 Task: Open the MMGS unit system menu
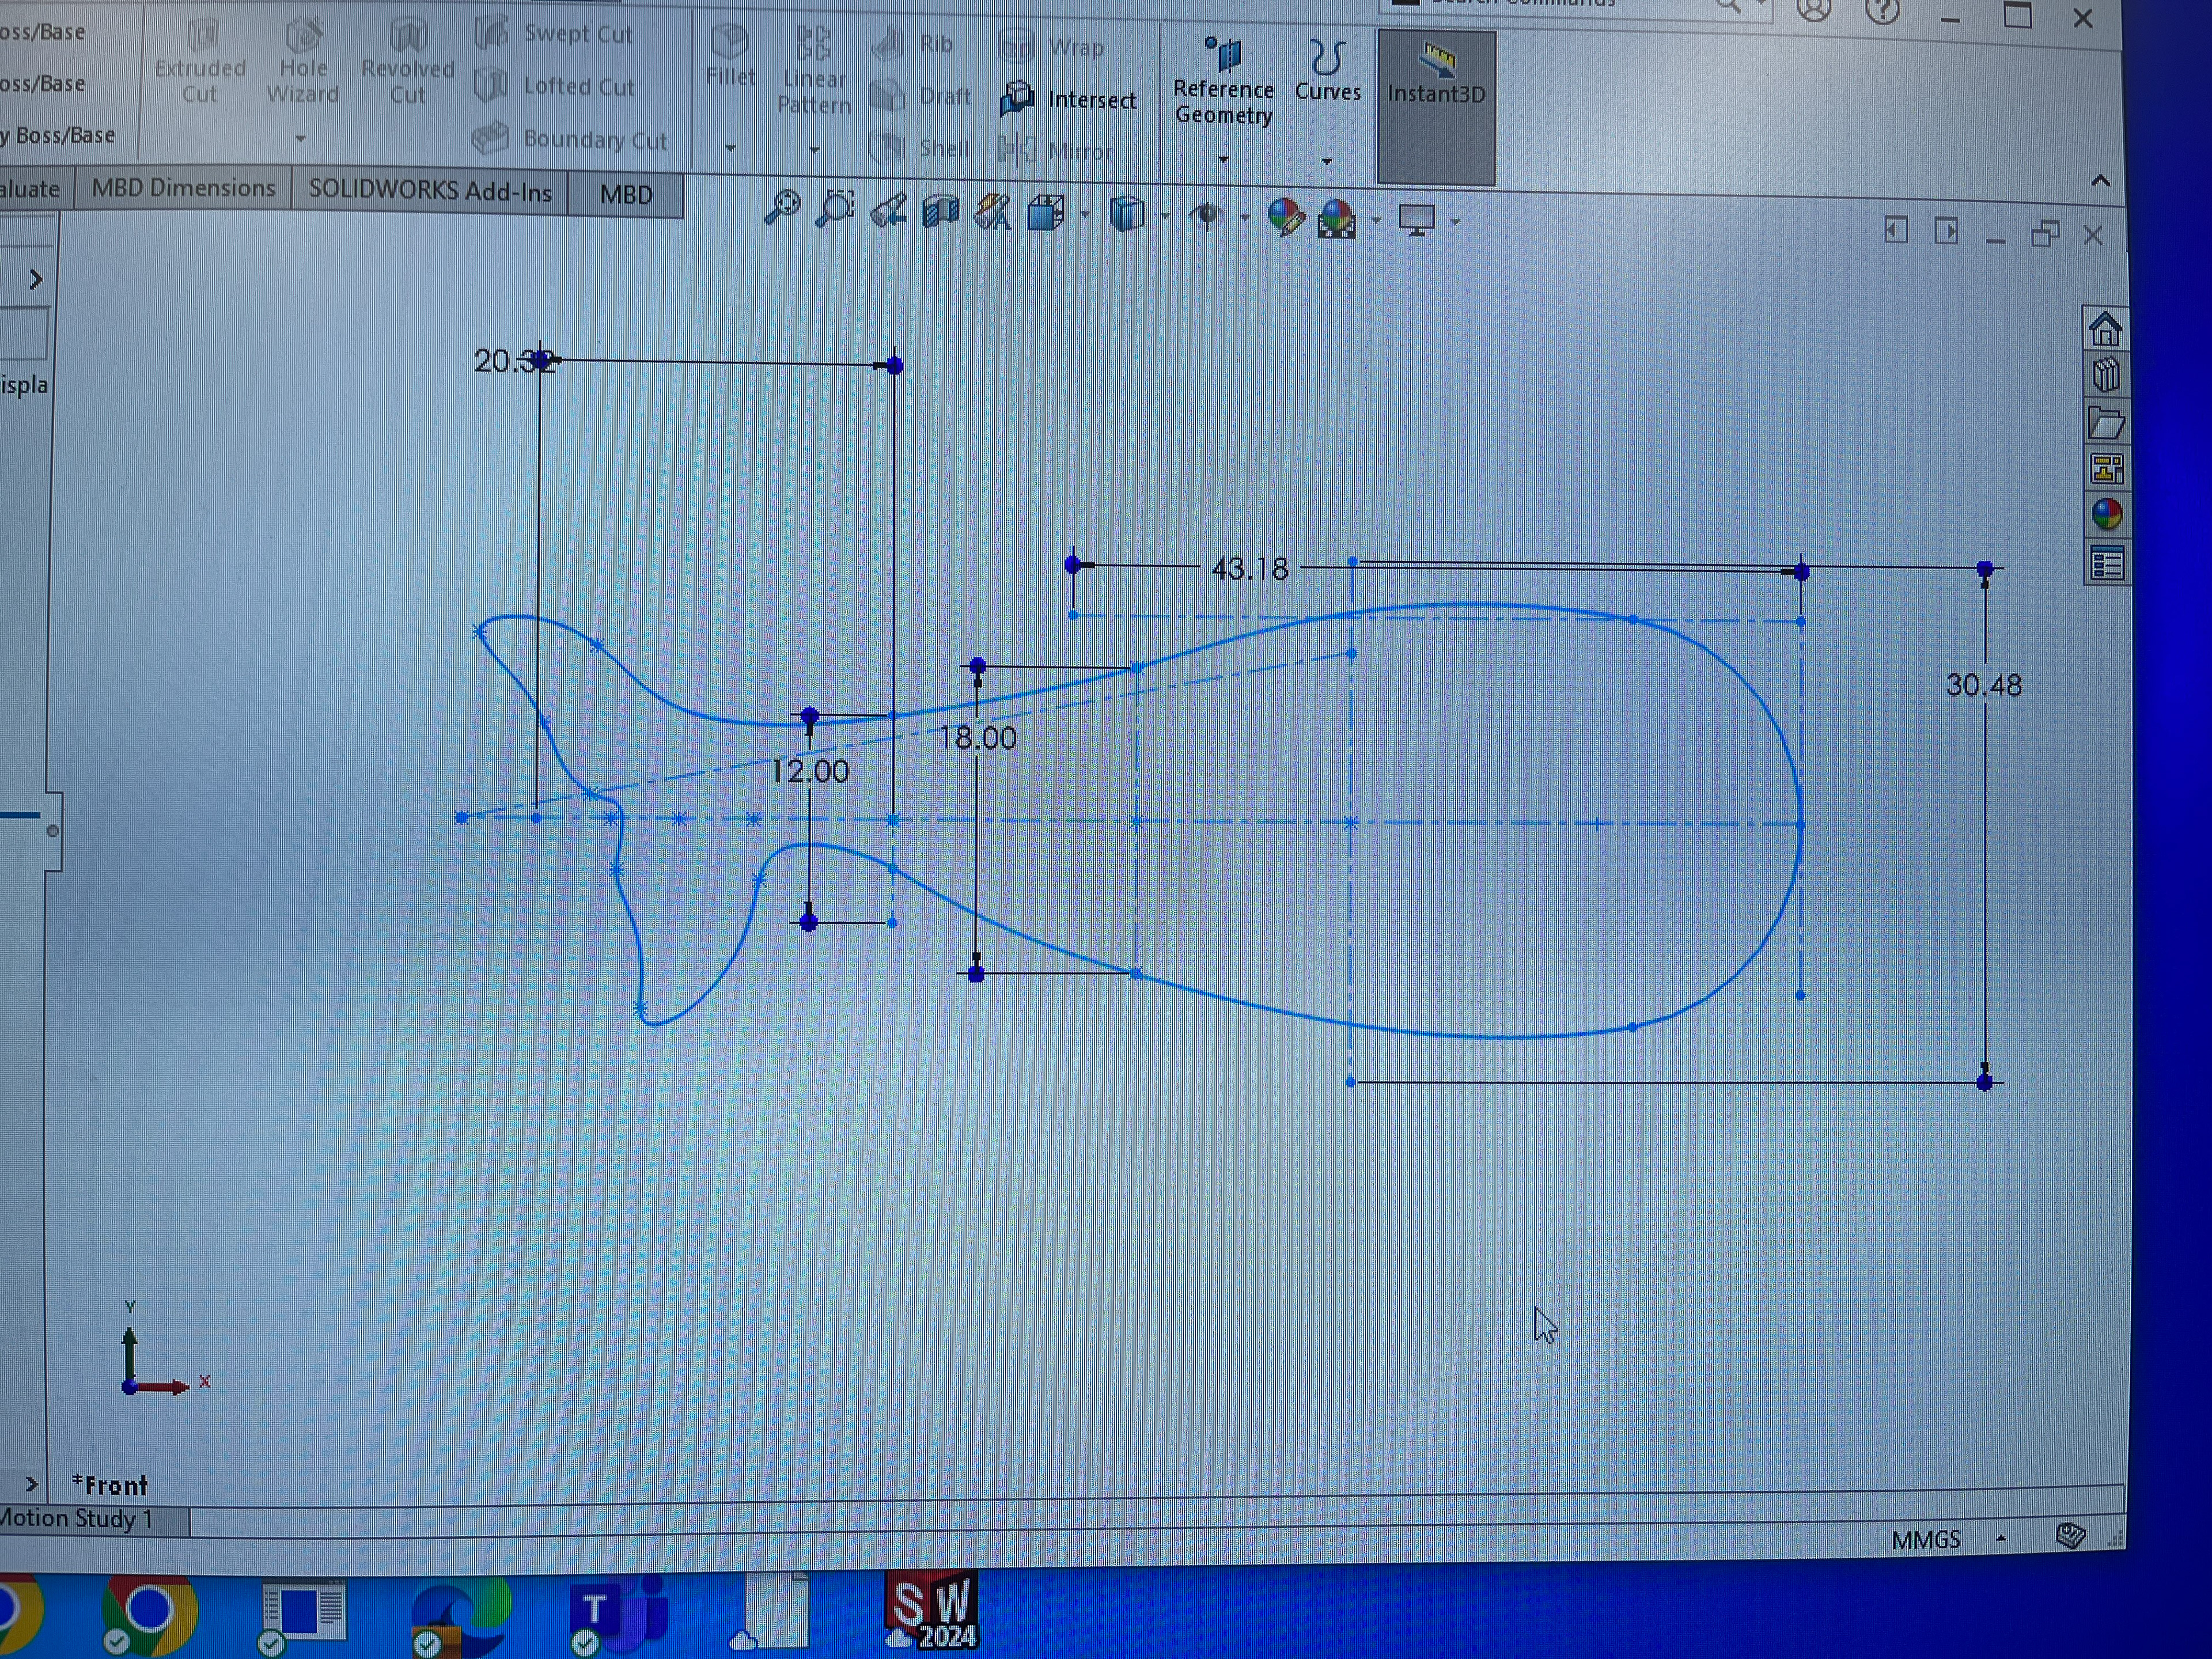[1926, 1540]
